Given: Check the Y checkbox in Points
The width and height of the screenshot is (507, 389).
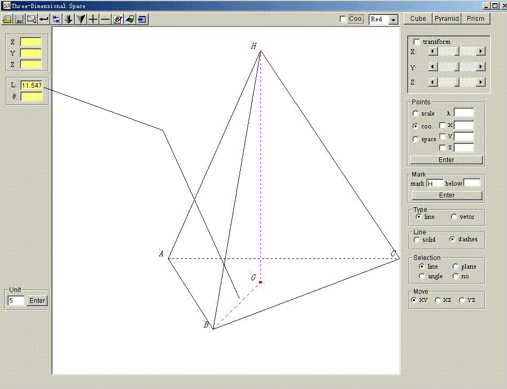Looking at the screenshot, I should point(442,136).
